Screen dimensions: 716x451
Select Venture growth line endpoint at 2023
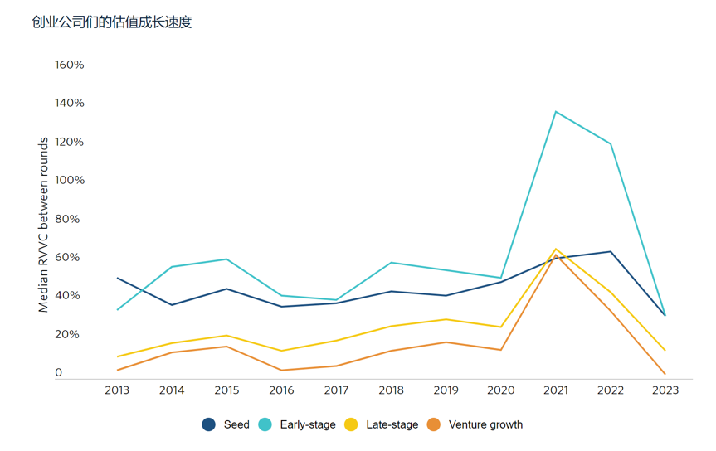click(x=665, y=374)
